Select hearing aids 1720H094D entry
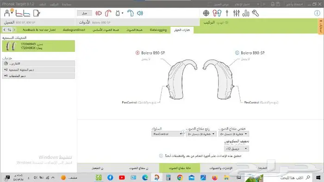Screen dimensions: 324x182 click(38, 46)
